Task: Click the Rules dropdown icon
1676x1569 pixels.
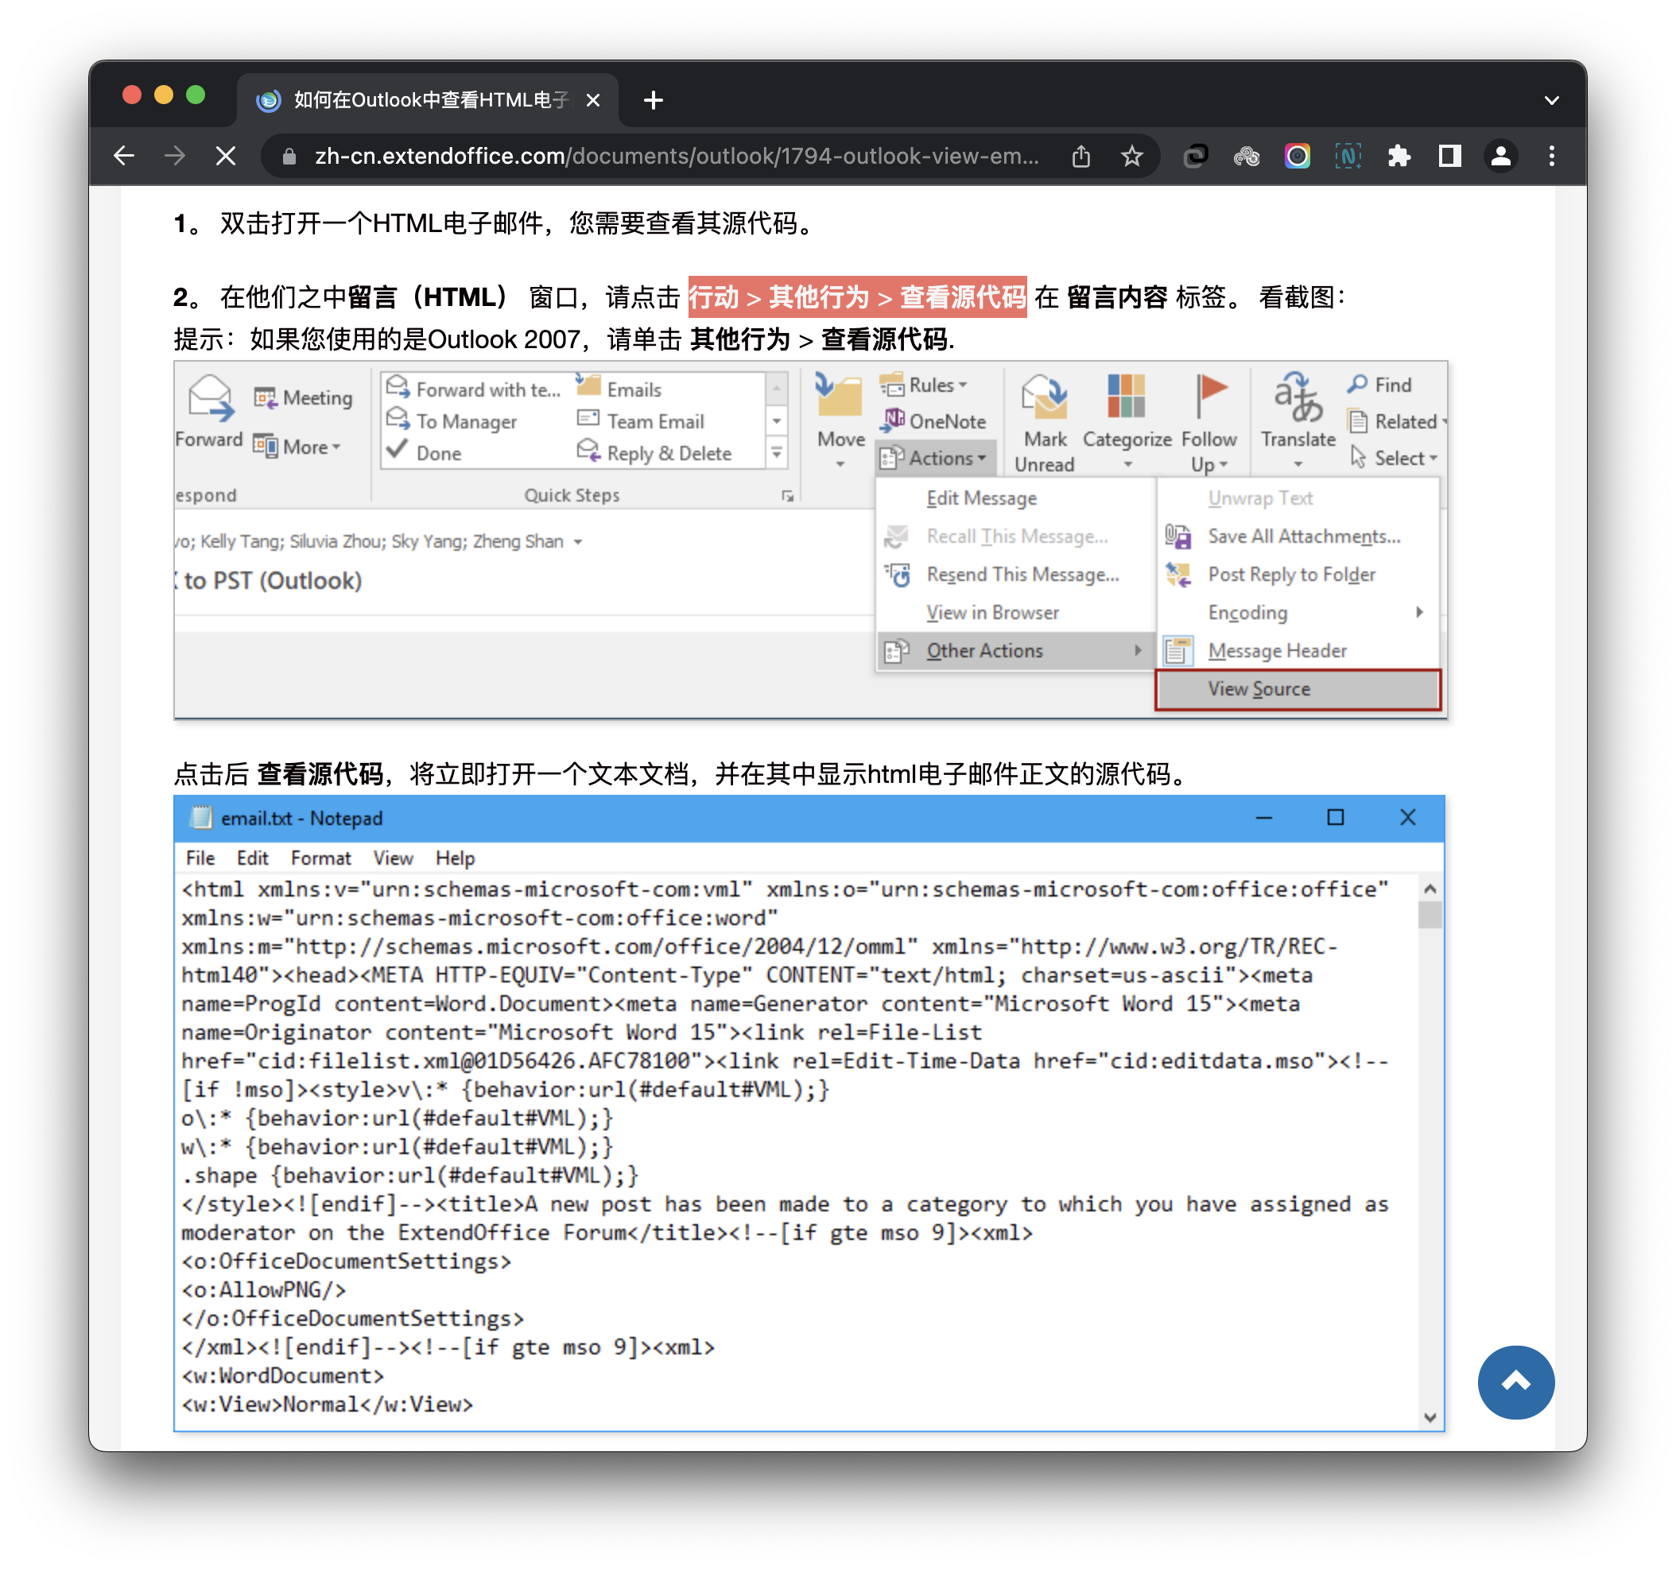Action: (x=968, y=385)
